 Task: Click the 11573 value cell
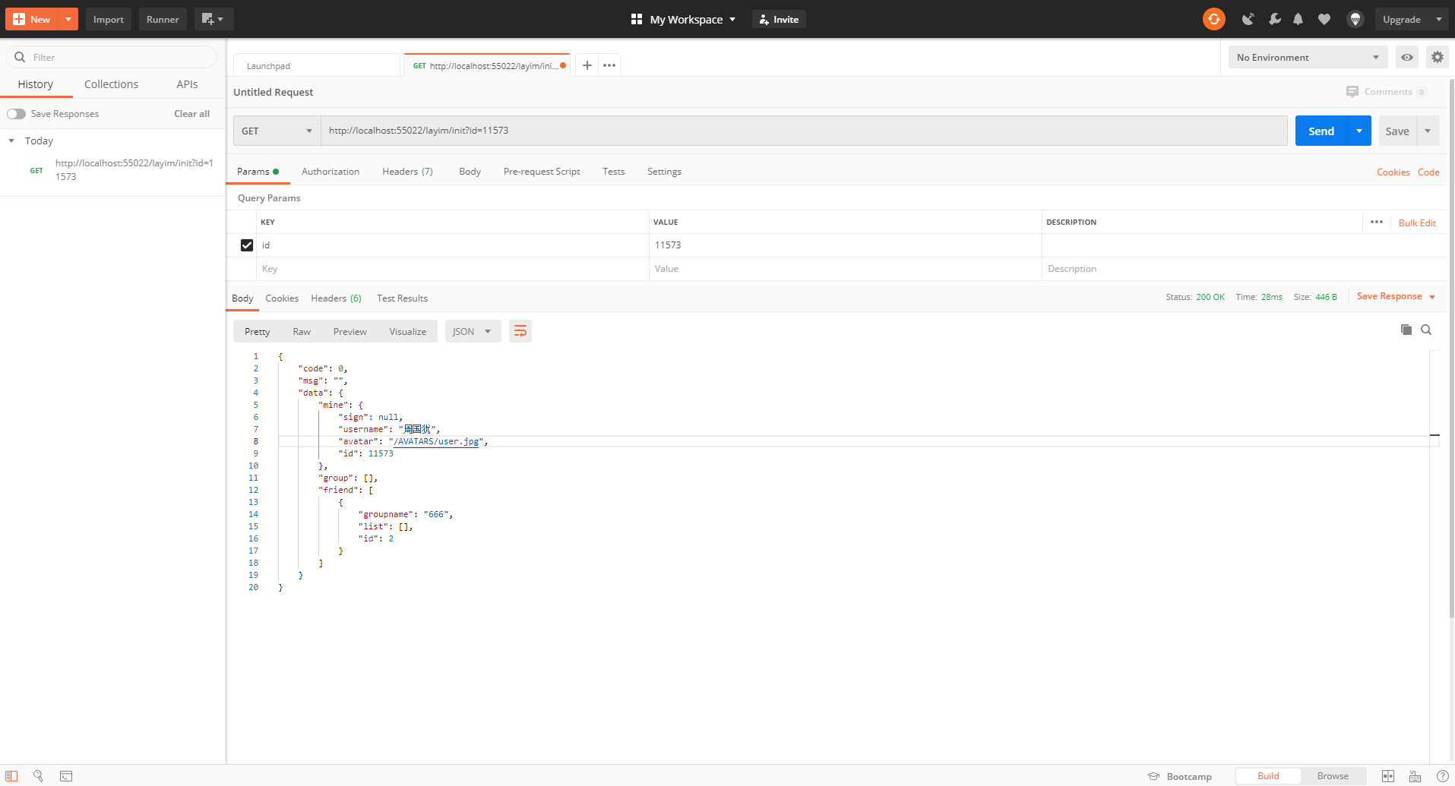pyautogui.click(x=845, y=245)
